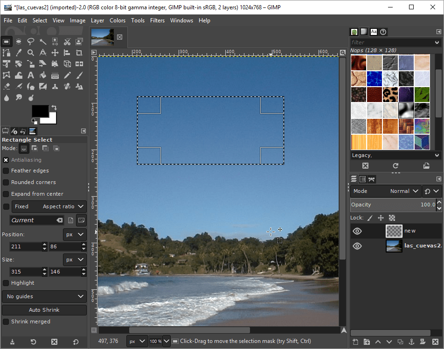Click the Move tool icon
The height and width of the screenshot is (349, 444).
55,53
